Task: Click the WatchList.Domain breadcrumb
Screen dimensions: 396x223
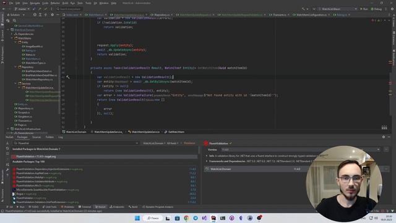Action: [x=74, y=132]
